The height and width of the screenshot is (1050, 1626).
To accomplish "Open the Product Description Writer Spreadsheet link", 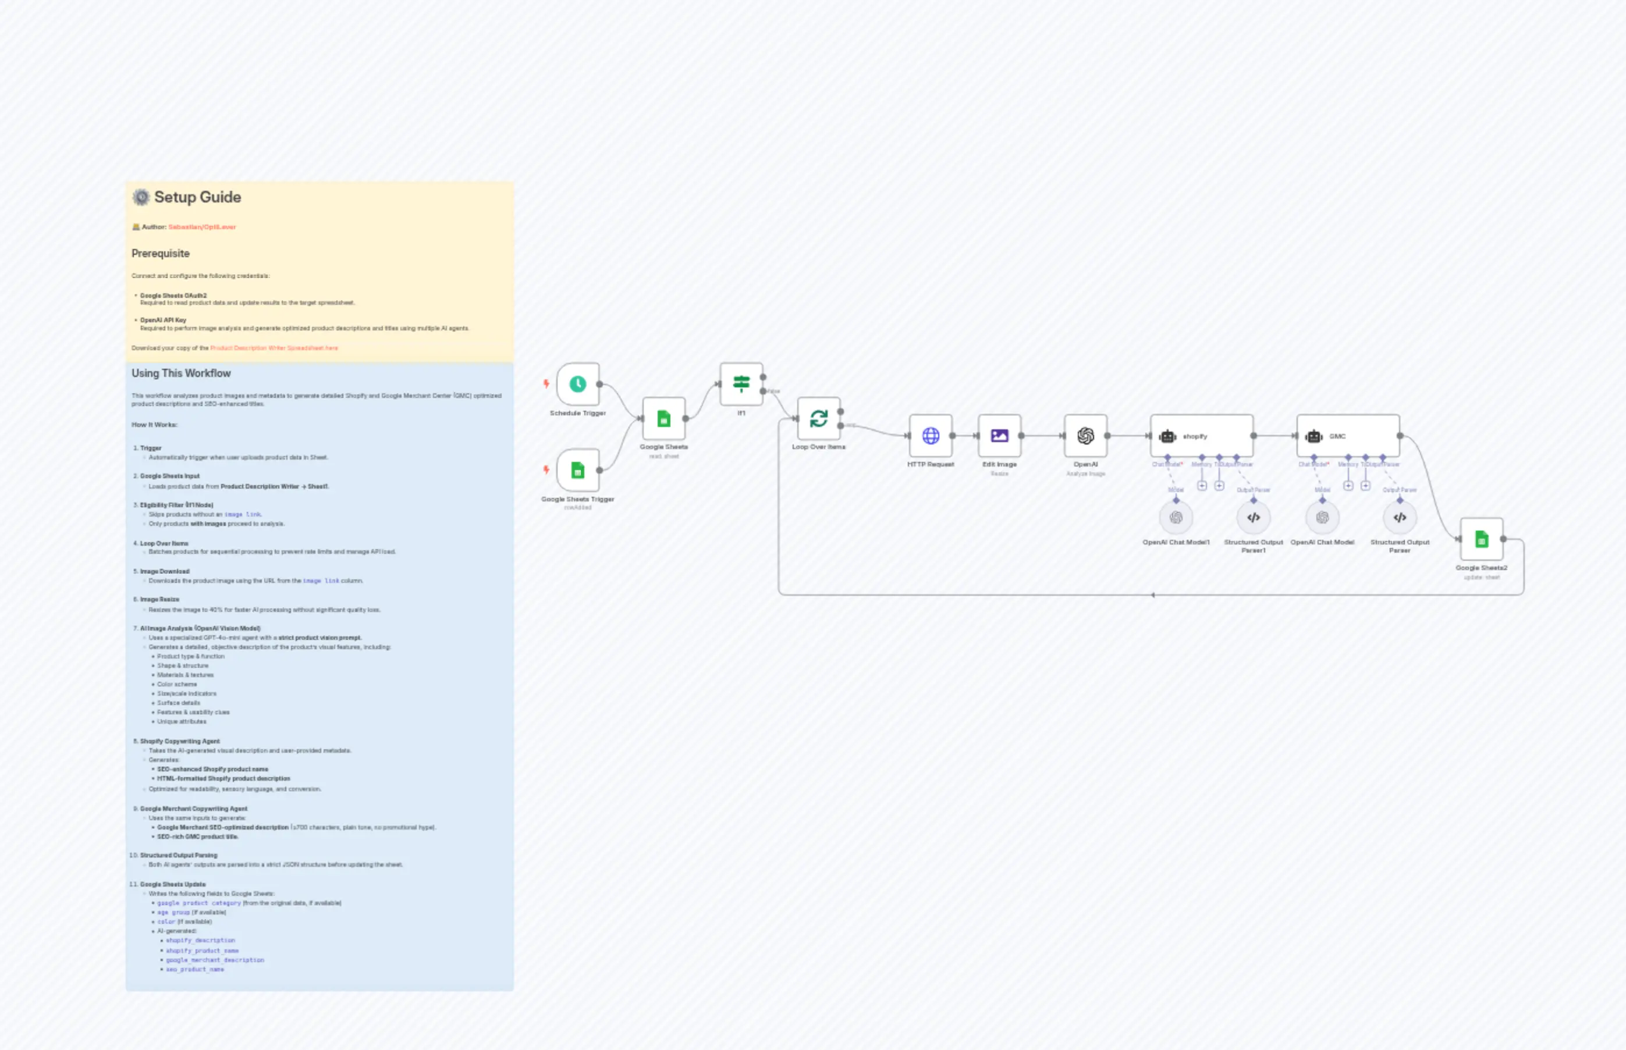I will coord(274,348).
